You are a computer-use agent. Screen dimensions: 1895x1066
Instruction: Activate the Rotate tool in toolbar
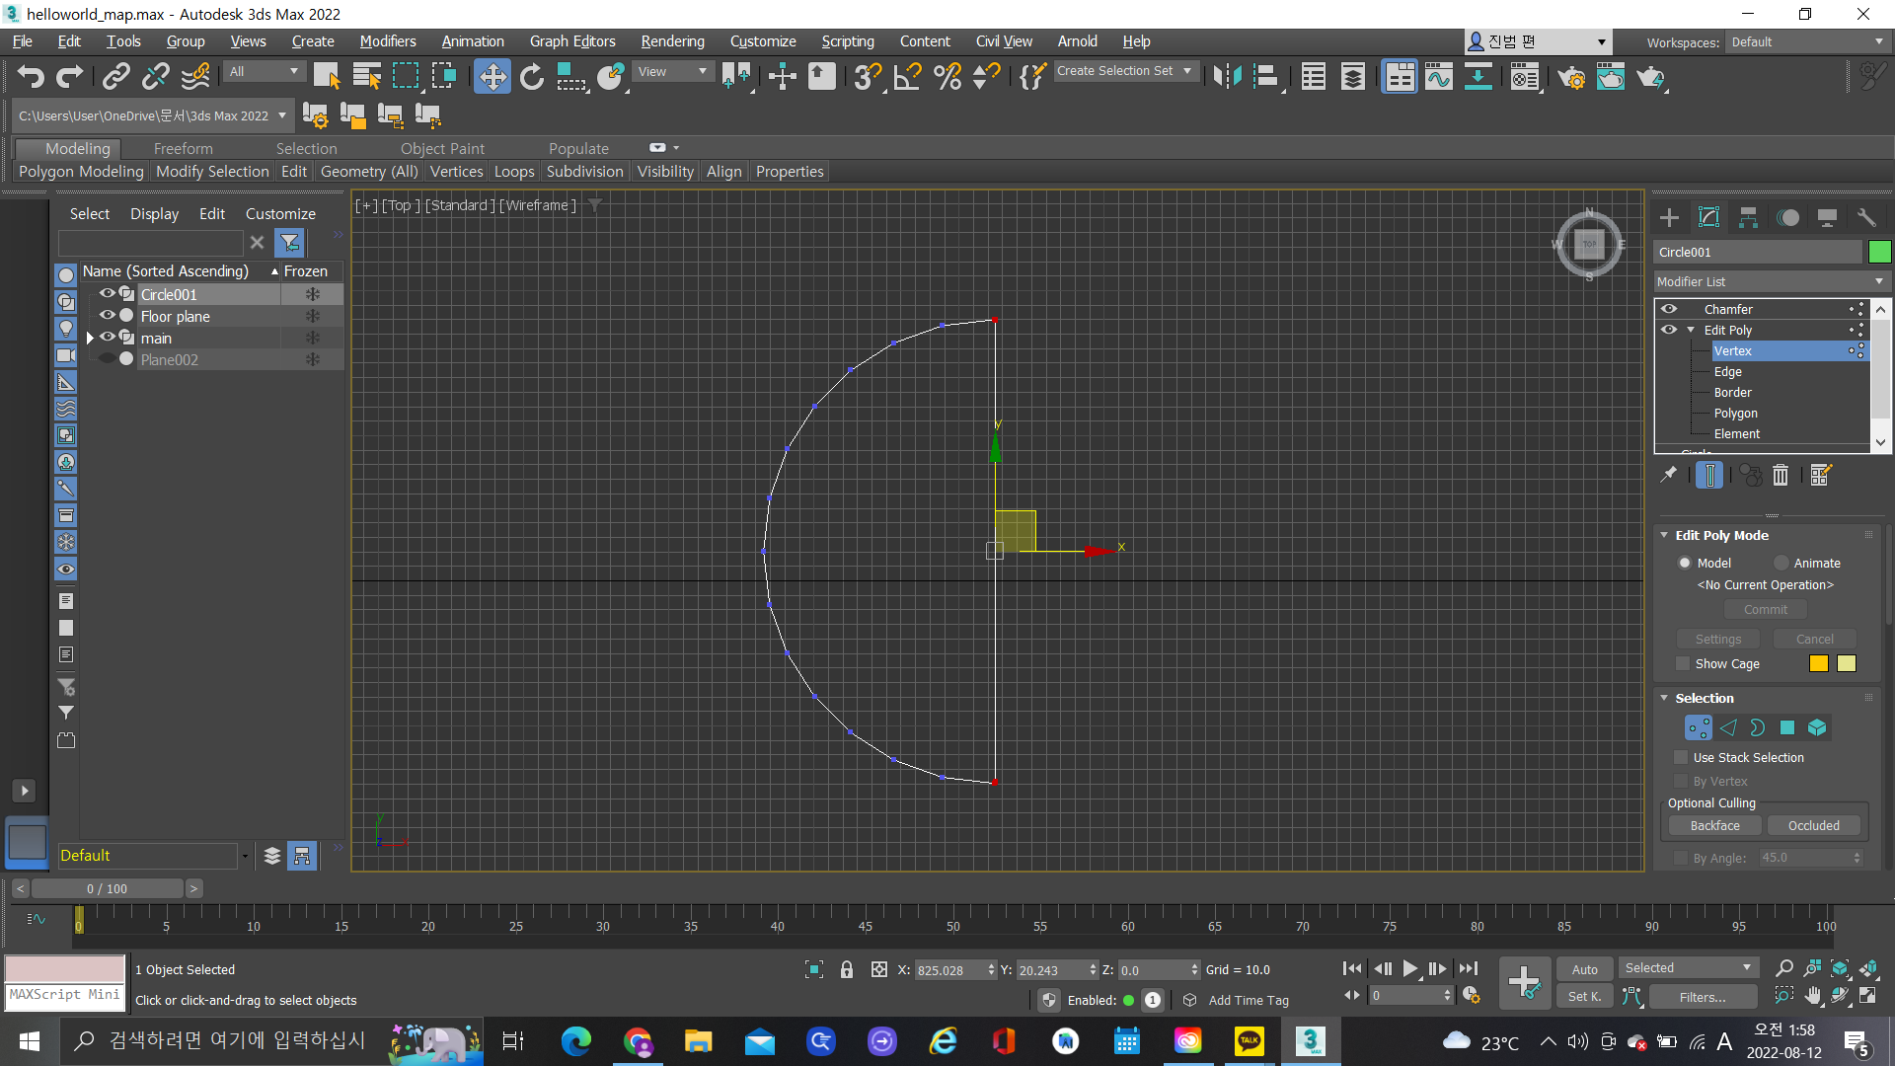click(x=532, y=76)
